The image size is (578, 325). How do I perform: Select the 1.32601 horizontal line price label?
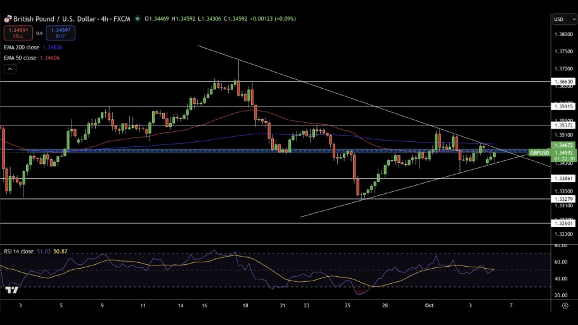point(563,223)
